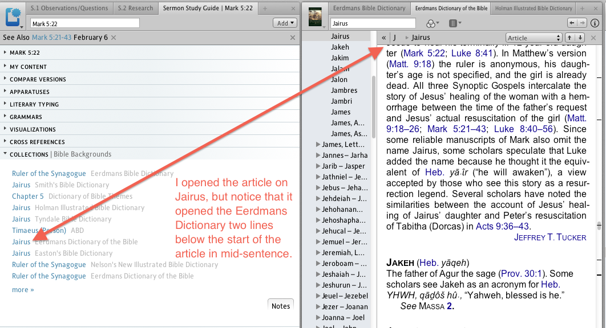Open Ruler of the Synagogue in Eerdmans Bible Dictionary
The image size is (606, 328).
[49, 174]
